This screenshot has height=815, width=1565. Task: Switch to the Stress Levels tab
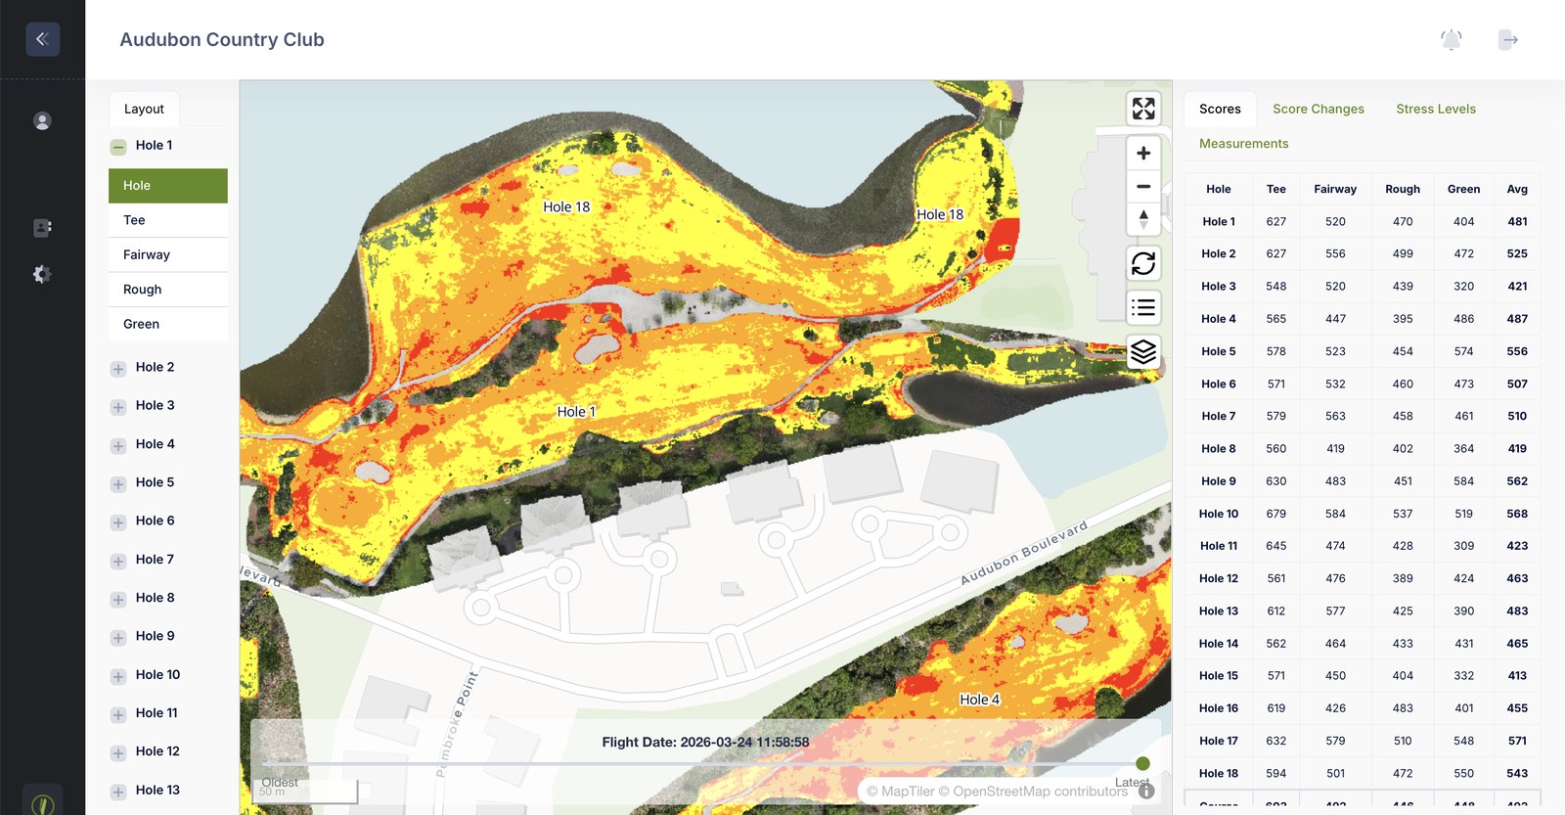[1435, 109]
